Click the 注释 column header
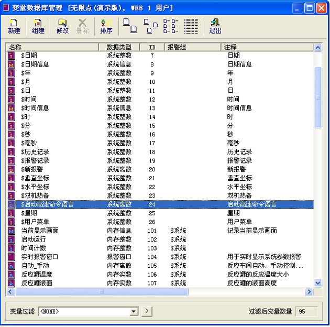The image size is (330, 327). tap(267, 47)
